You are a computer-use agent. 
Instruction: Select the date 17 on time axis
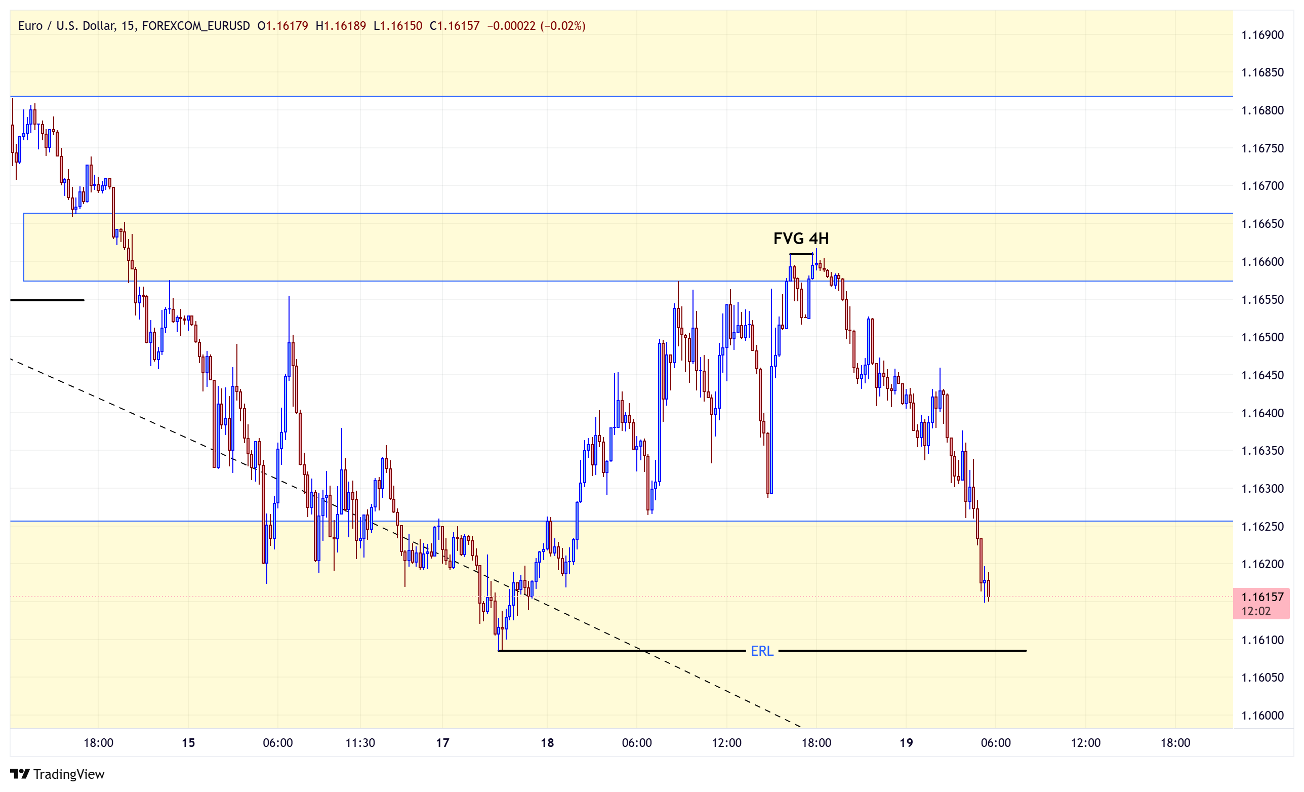pos(442,742)
